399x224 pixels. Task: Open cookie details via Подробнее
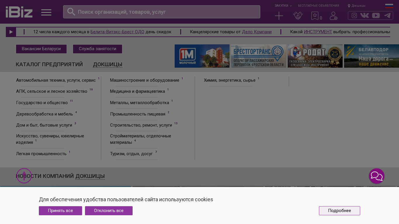[339, 211]
